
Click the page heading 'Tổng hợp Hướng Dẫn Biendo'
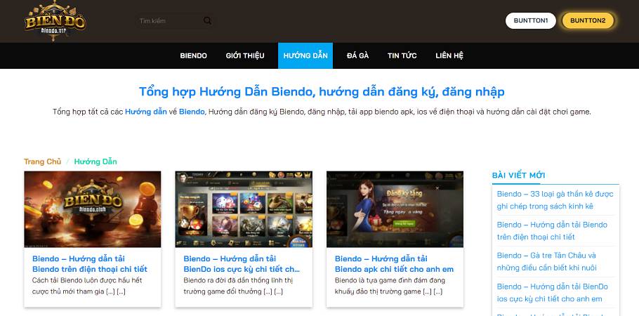322,92
